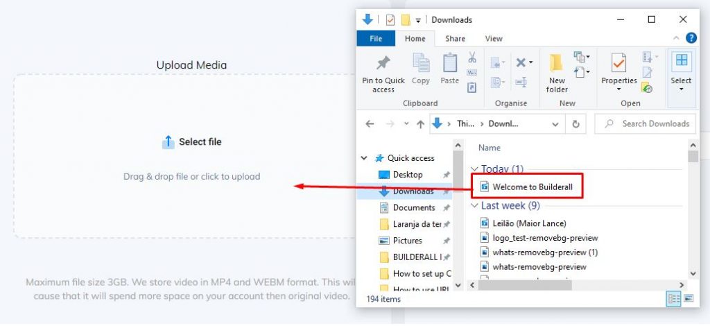The image size is (710, 326).
Task: Click the Search Downloads field
Action: (646, 123)
